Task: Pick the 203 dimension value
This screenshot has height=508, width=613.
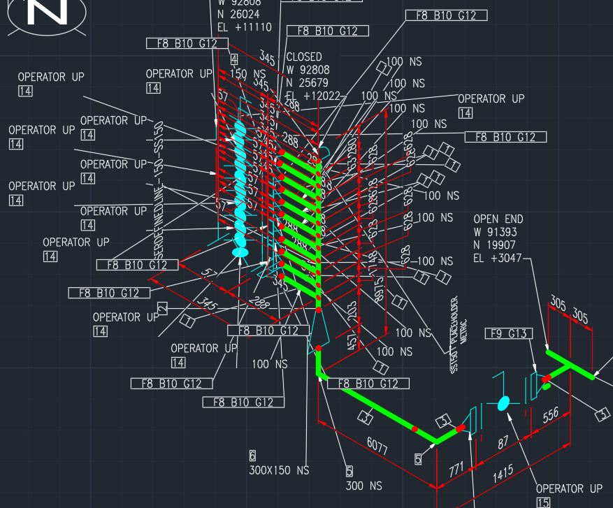Action: pyautogui.click(x=352, y=310)
